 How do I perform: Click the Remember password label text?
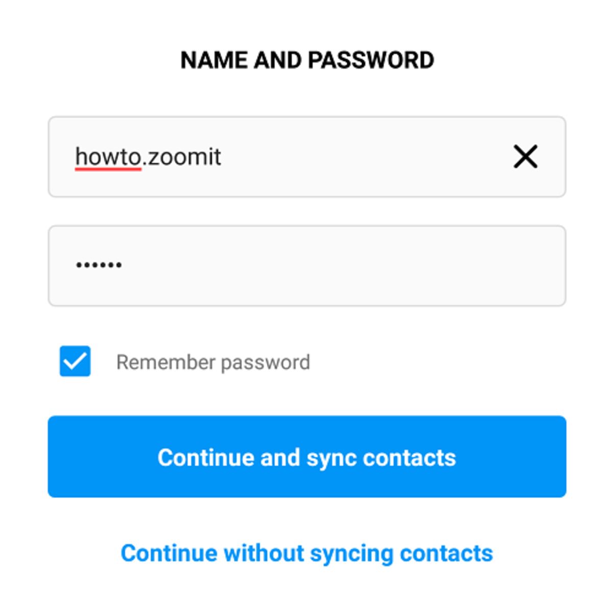coord(213,362)
